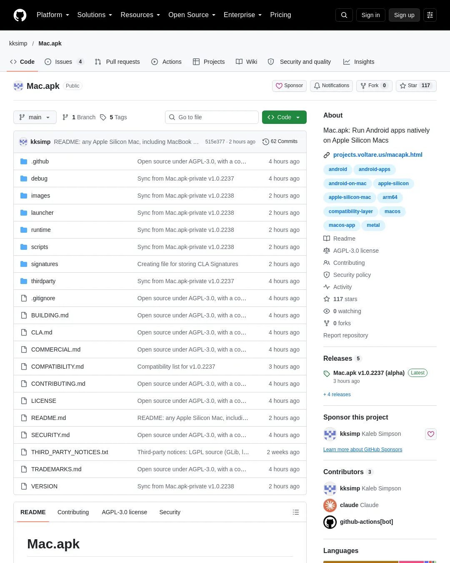450x563 pixels.
Task: Open the GitHub homepage logo
Action: pos(20,15)
